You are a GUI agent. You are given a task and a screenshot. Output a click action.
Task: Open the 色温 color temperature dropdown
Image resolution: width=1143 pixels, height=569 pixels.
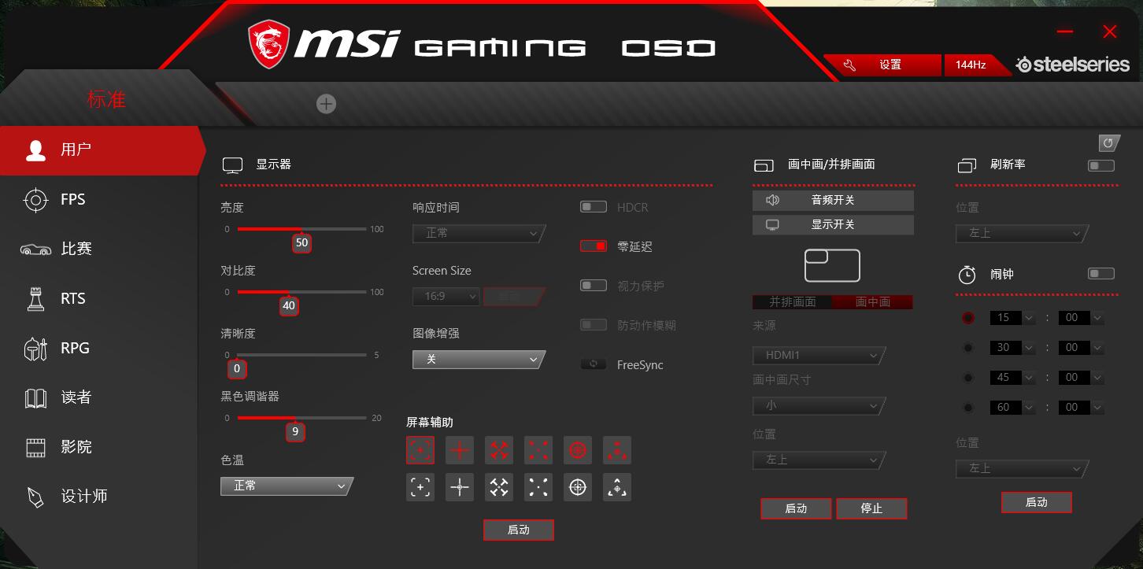click(x=286, y=486)
